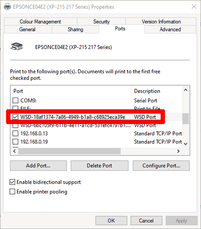Click the horizontal scroll left arrow
The height and width of the screenshot is (229, 201).
point(15,151)
